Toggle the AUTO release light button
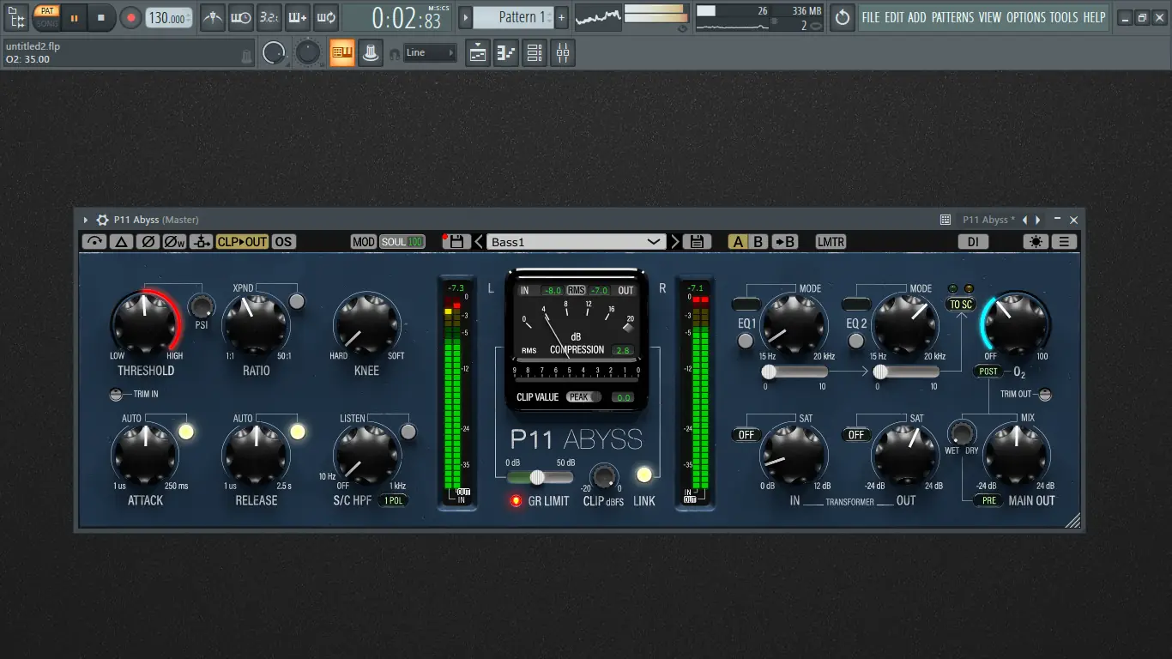This screenshot has width=1172, height=659. (x=298, y=432)
